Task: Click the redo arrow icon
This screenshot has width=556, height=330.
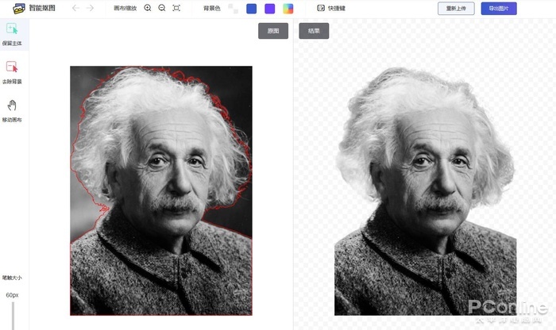Action: click(x=91, y=9)
